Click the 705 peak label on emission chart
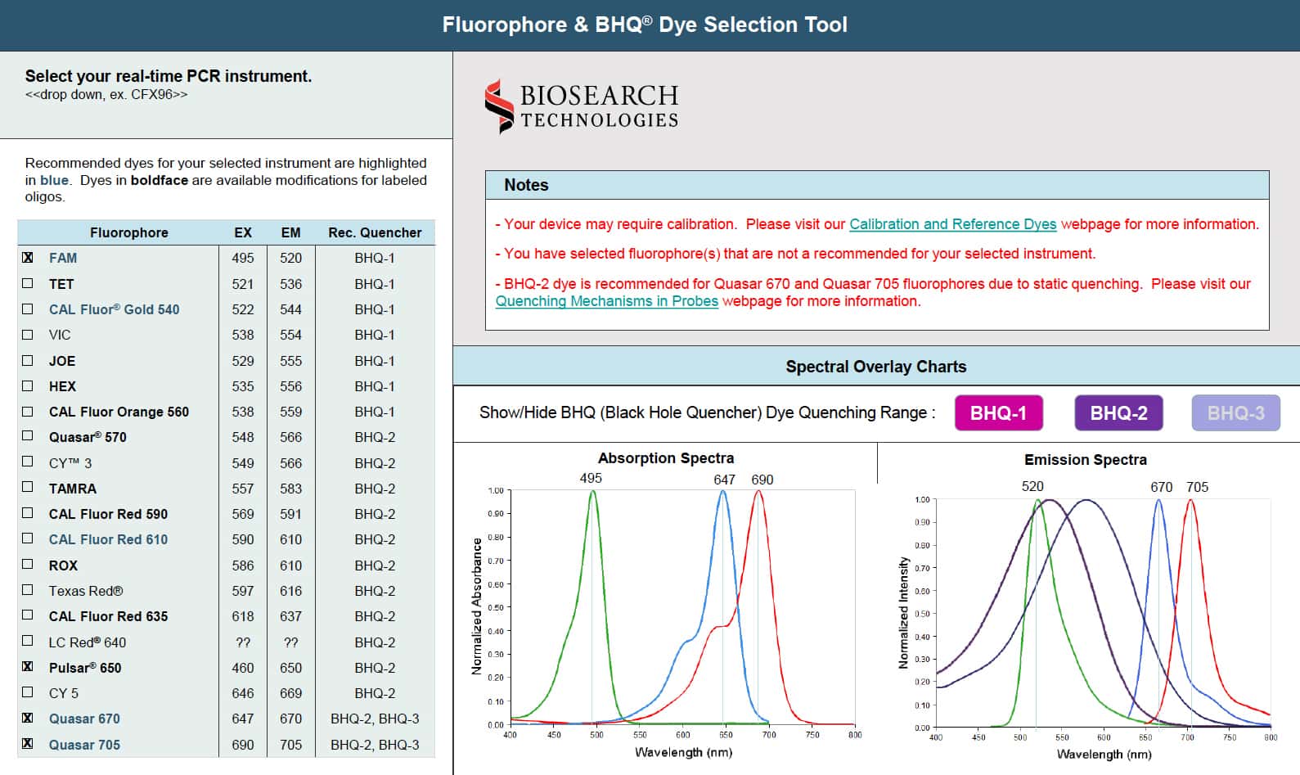 click(1197, 487)
